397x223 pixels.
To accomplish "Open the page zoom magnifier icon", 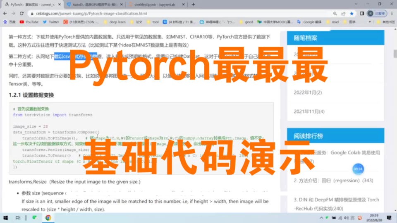I will click(x=335, y=14).
